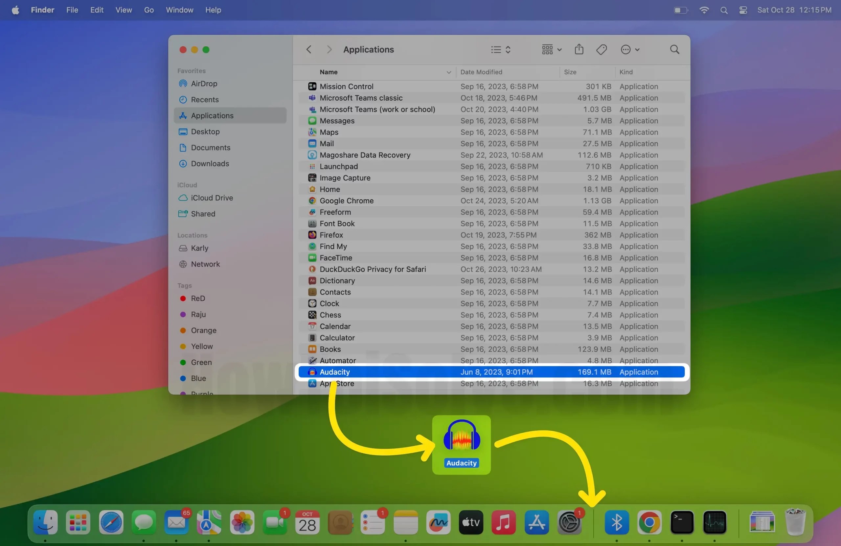Viewport: 841px width, 546px height.
Task: Open the View menu in the menu bar
Action: [x=123, y=10]
